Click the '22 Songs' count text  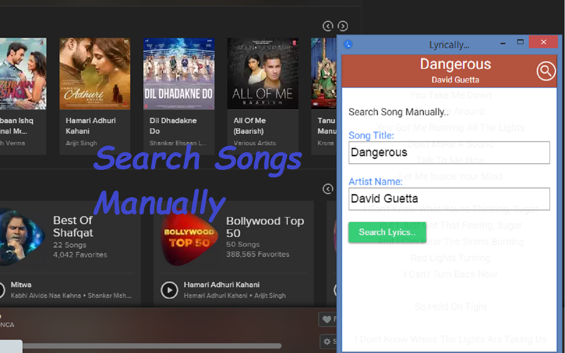(x=70, y=245)
